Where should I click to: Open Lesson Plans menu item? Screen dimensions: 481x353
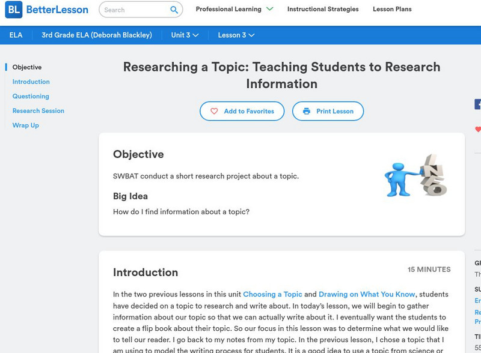[x=392, y=9]
